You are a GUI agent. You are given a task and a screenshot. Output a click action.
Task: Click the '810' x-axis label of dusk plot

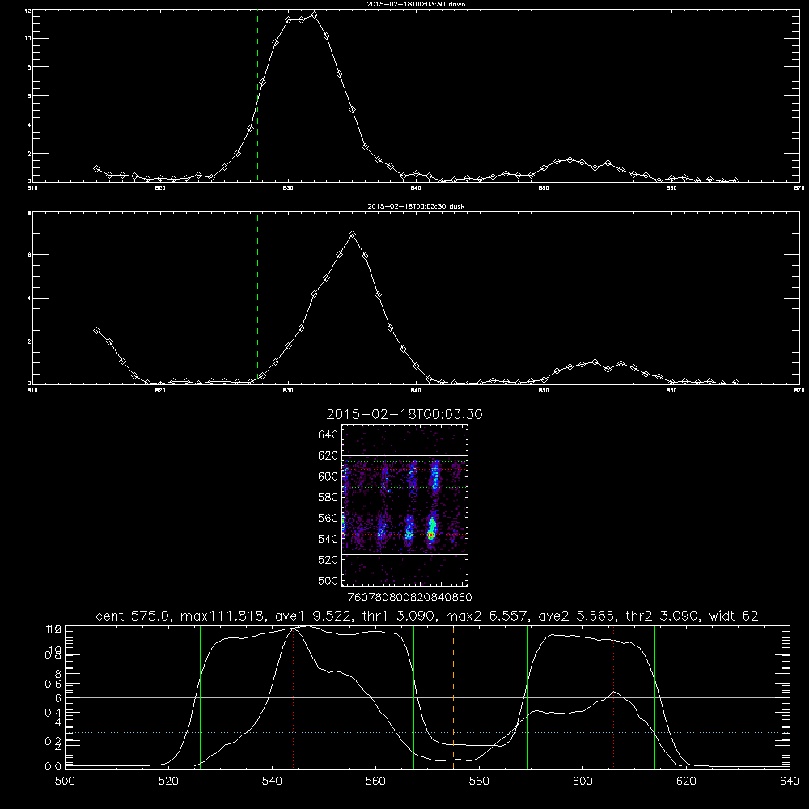32,391
